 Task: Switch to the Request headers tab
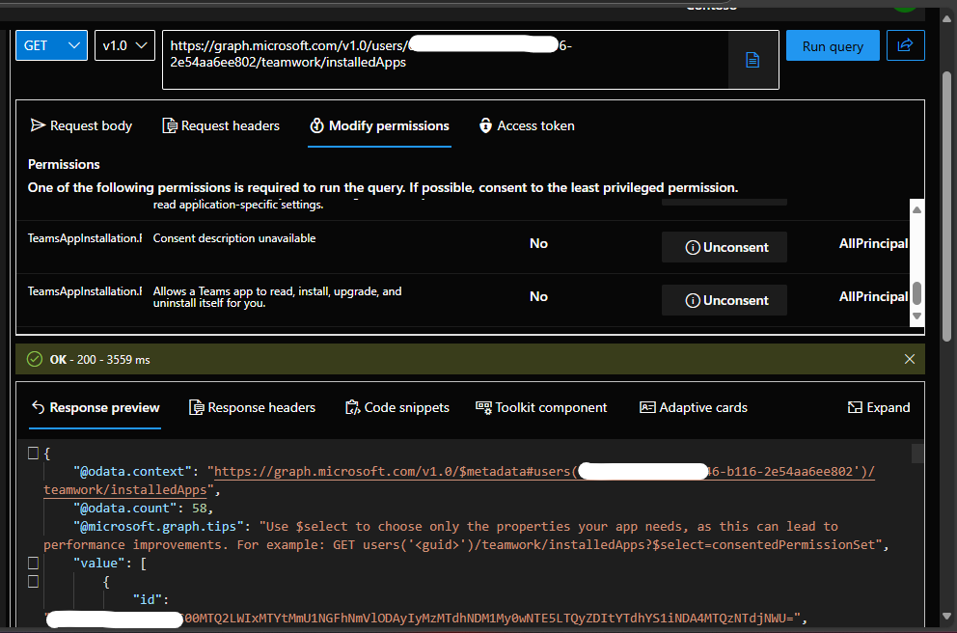pos(220,125)
